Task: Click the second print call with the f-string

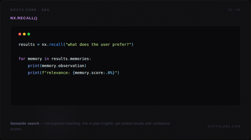Action: click(33, 73)
